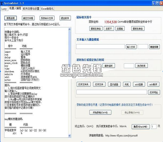Click 另存命令文件 to save commands
This screenshot has height=142, width=163.
[x=47, y=18]
